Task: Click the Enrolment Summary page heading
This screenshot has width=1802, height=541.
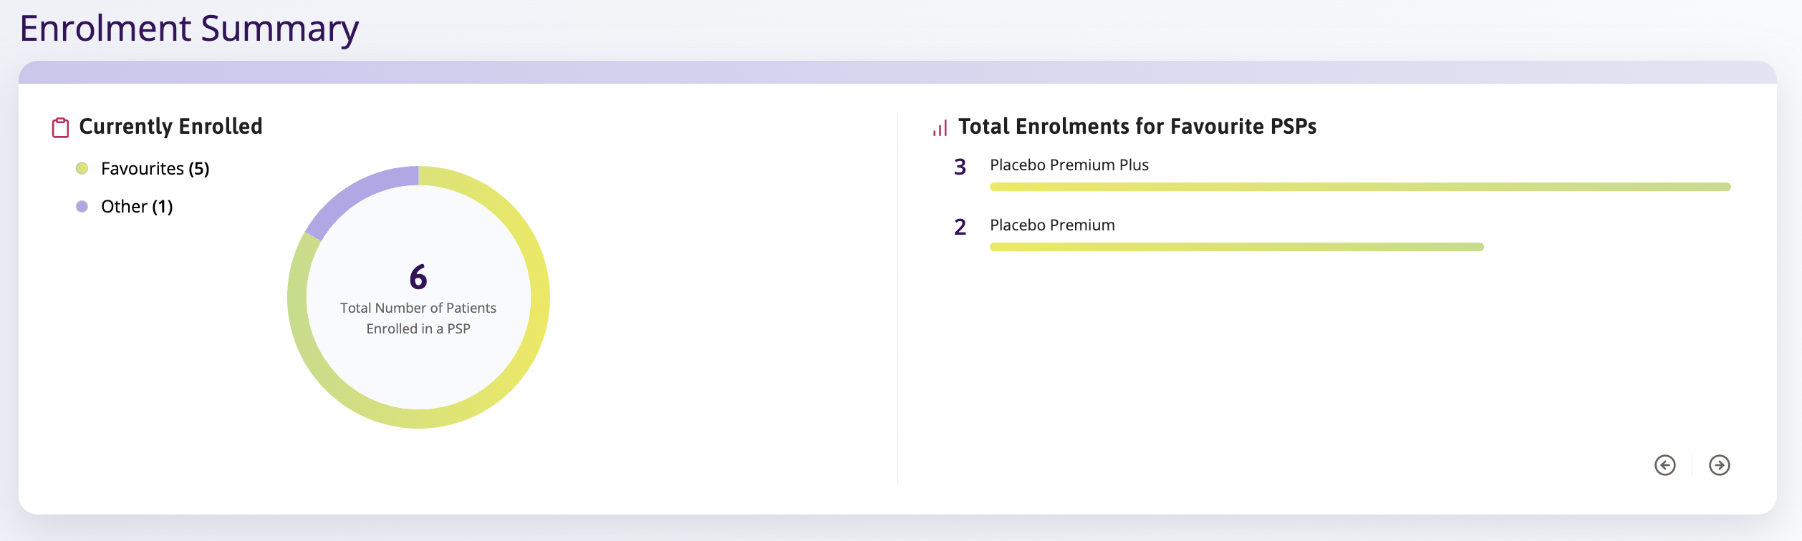Action: click(189, 29)
